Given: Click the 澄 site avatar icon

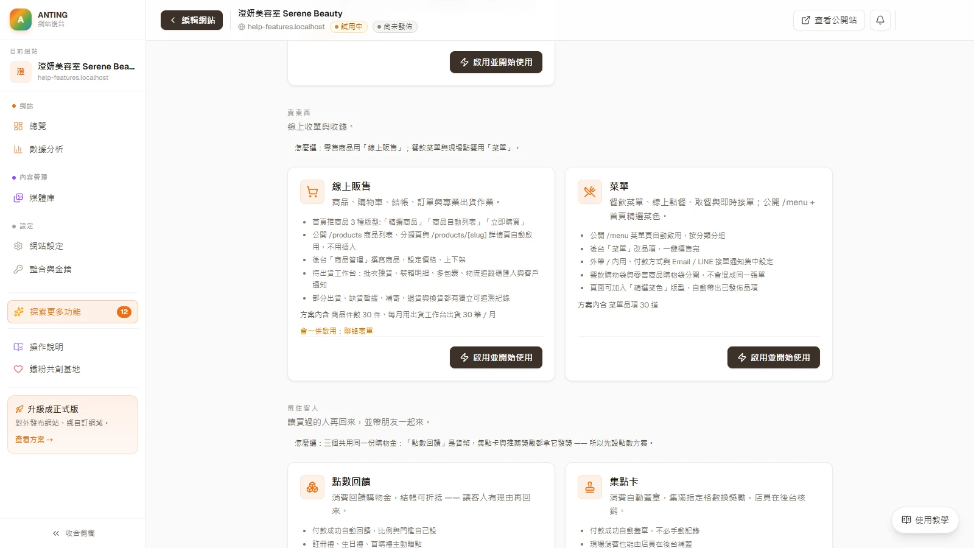Looking at the screenshot, I should pos(21,71).
